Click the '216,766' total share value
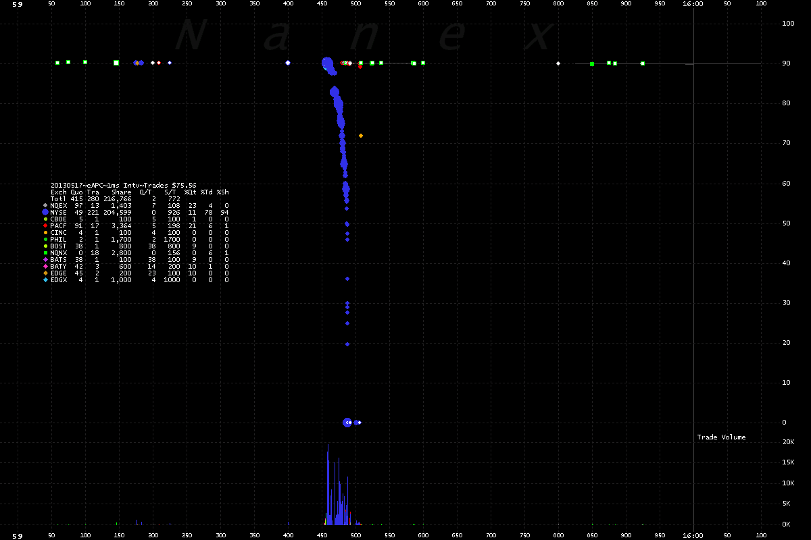The height and width of the screenshot is (540, 811). pos(118,198)
